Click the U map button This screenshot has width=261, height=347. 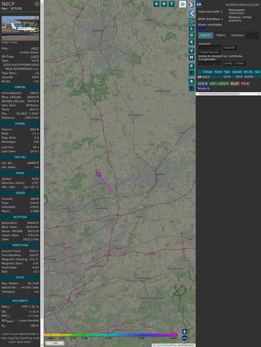point(156,4)
